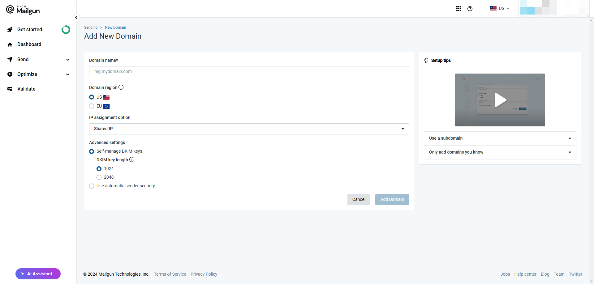This screenshot has width=594, height=284.
Task: Click the EU flag icon
Action: click(x=106, y=106)
